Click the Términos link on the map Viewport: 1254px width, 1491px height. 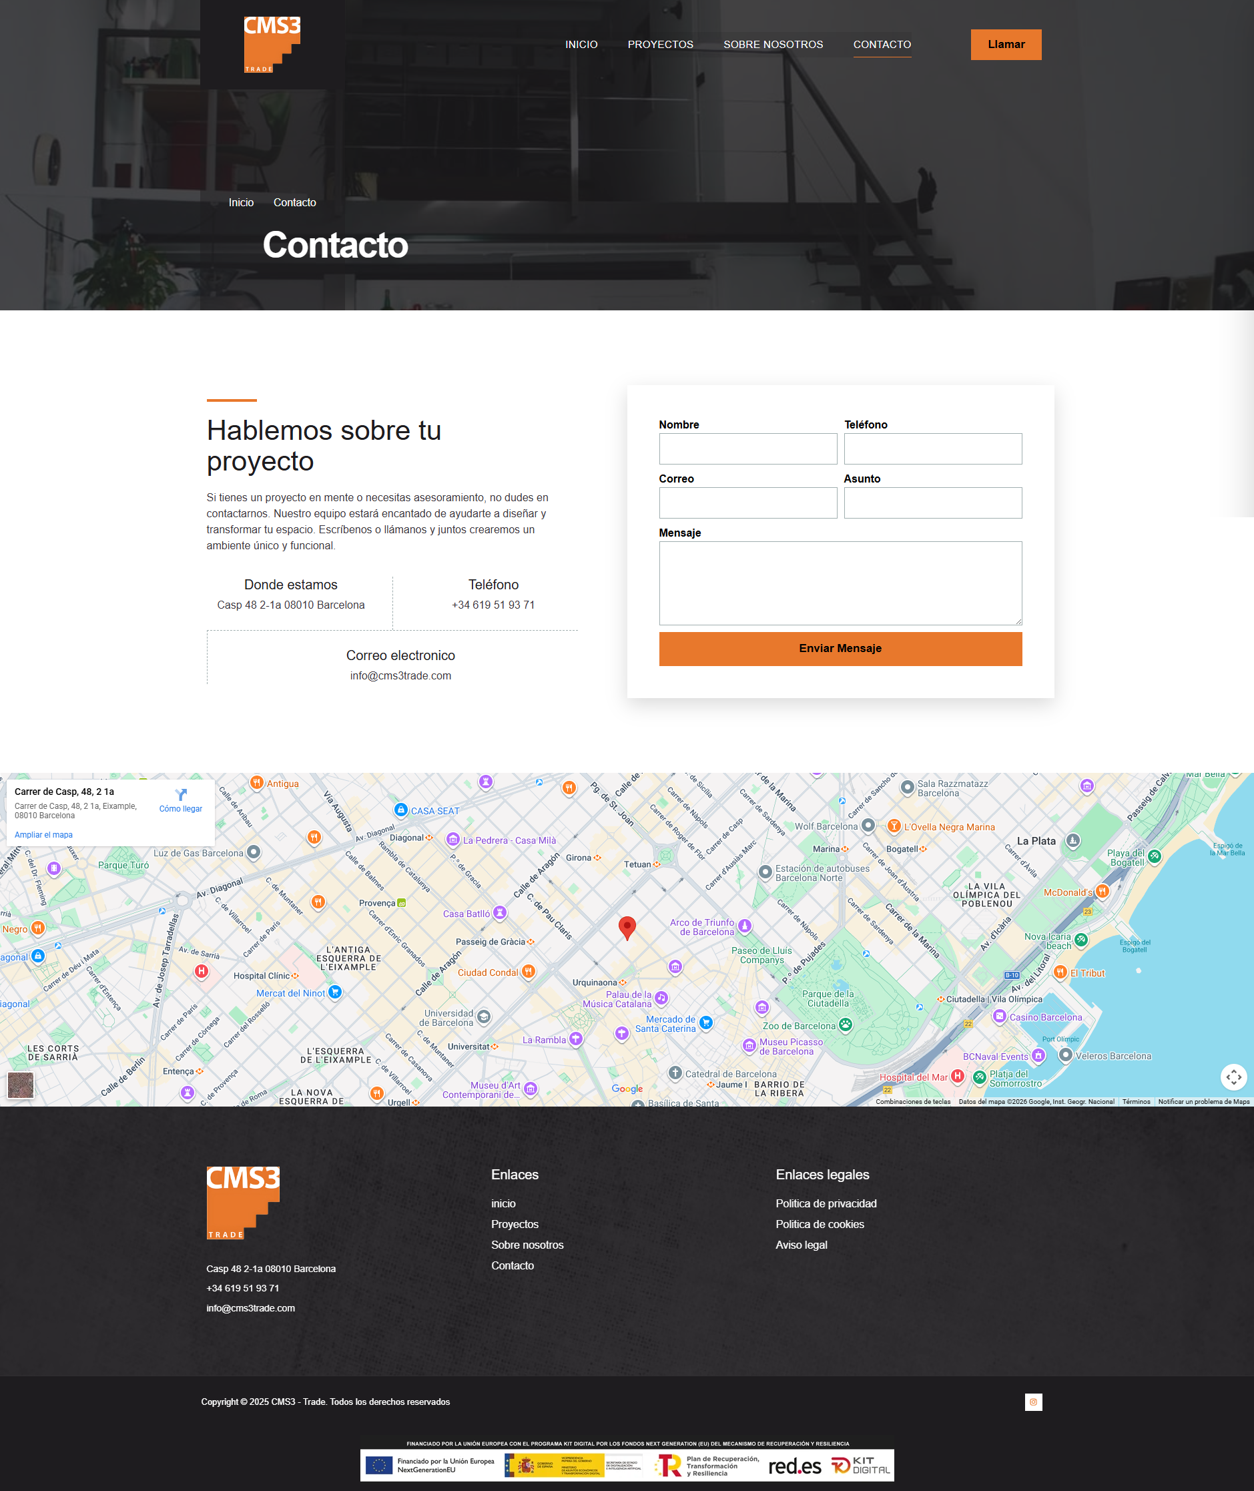[x=1136, y=1101]
